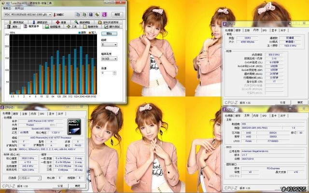Click 认证 validate button in bottom-left CPU-Z
This screenshot has width=309, height=193.
pos(60,186)
